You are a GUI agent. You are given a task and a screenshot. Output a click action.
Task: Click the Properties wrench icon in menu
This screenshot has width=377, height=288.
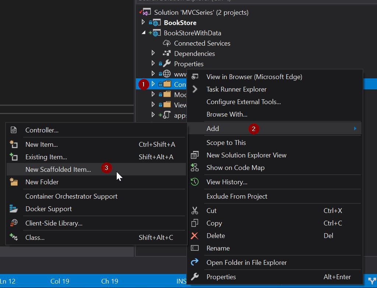coord(195,277)
